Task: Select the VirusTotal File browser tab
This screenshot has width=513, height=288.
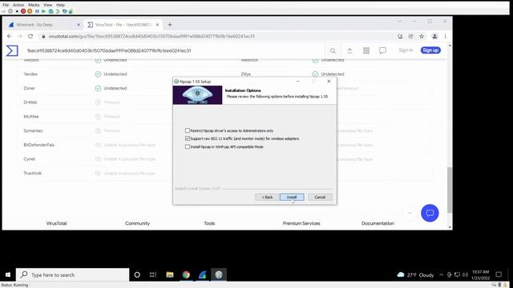Action: pos(123,25)
